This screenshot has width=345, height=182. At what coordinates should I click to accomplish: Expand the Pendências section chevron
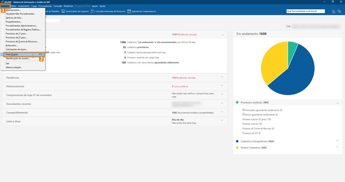(x=222, y=77)
